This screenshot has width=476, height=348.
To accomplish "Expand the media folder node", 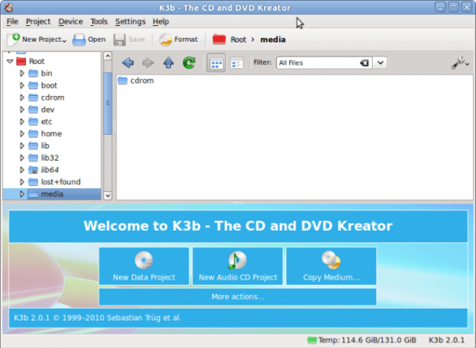I will 22,194.
